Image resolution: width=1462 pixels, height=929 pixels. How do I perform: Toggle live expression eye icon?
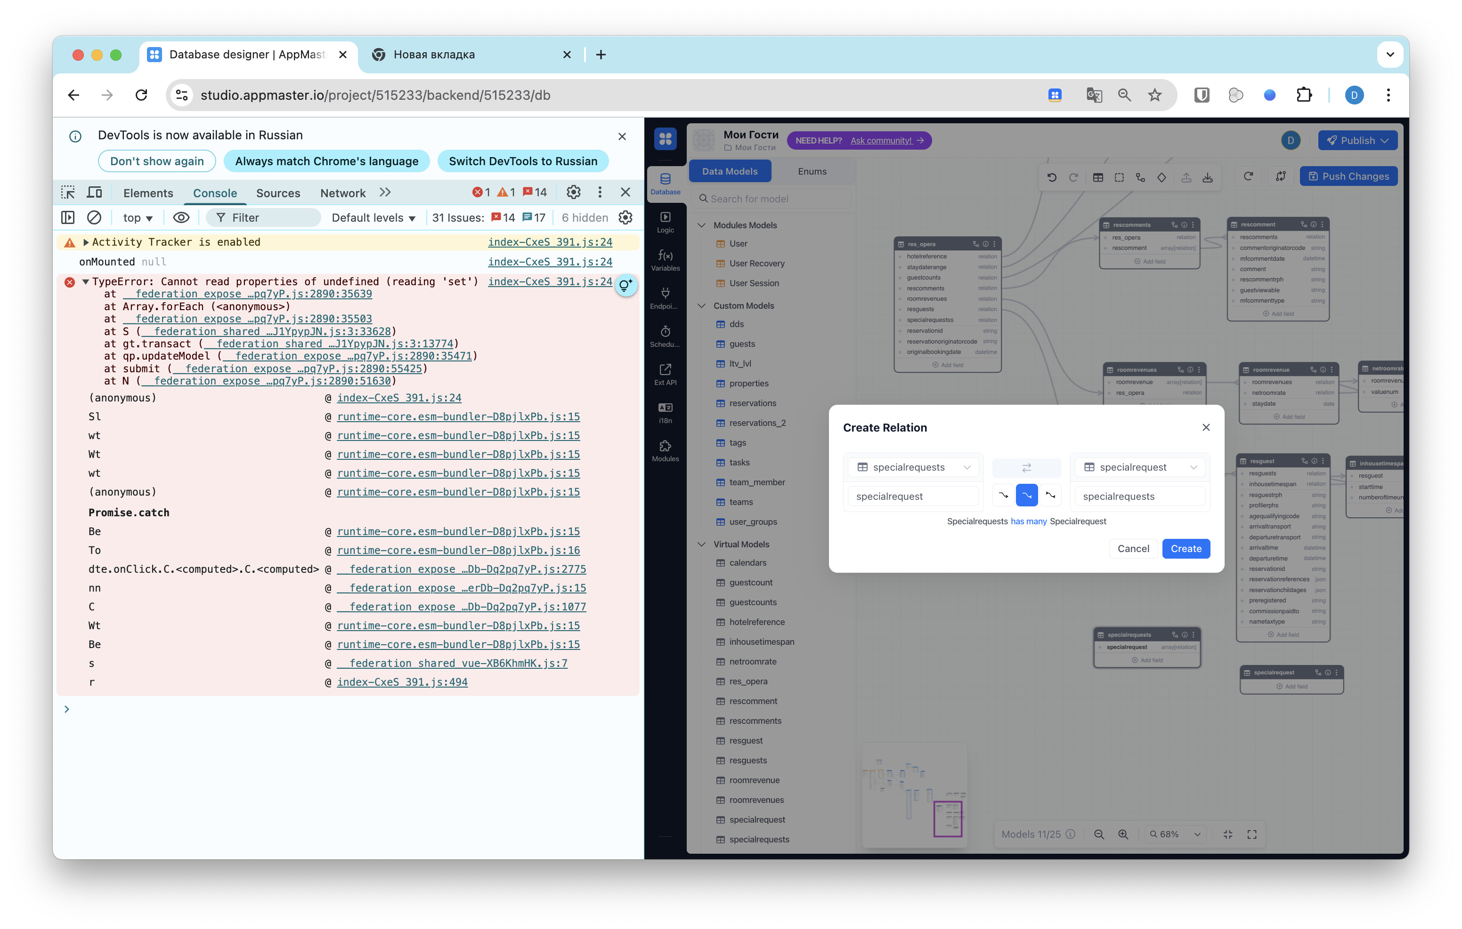[181, 217]
